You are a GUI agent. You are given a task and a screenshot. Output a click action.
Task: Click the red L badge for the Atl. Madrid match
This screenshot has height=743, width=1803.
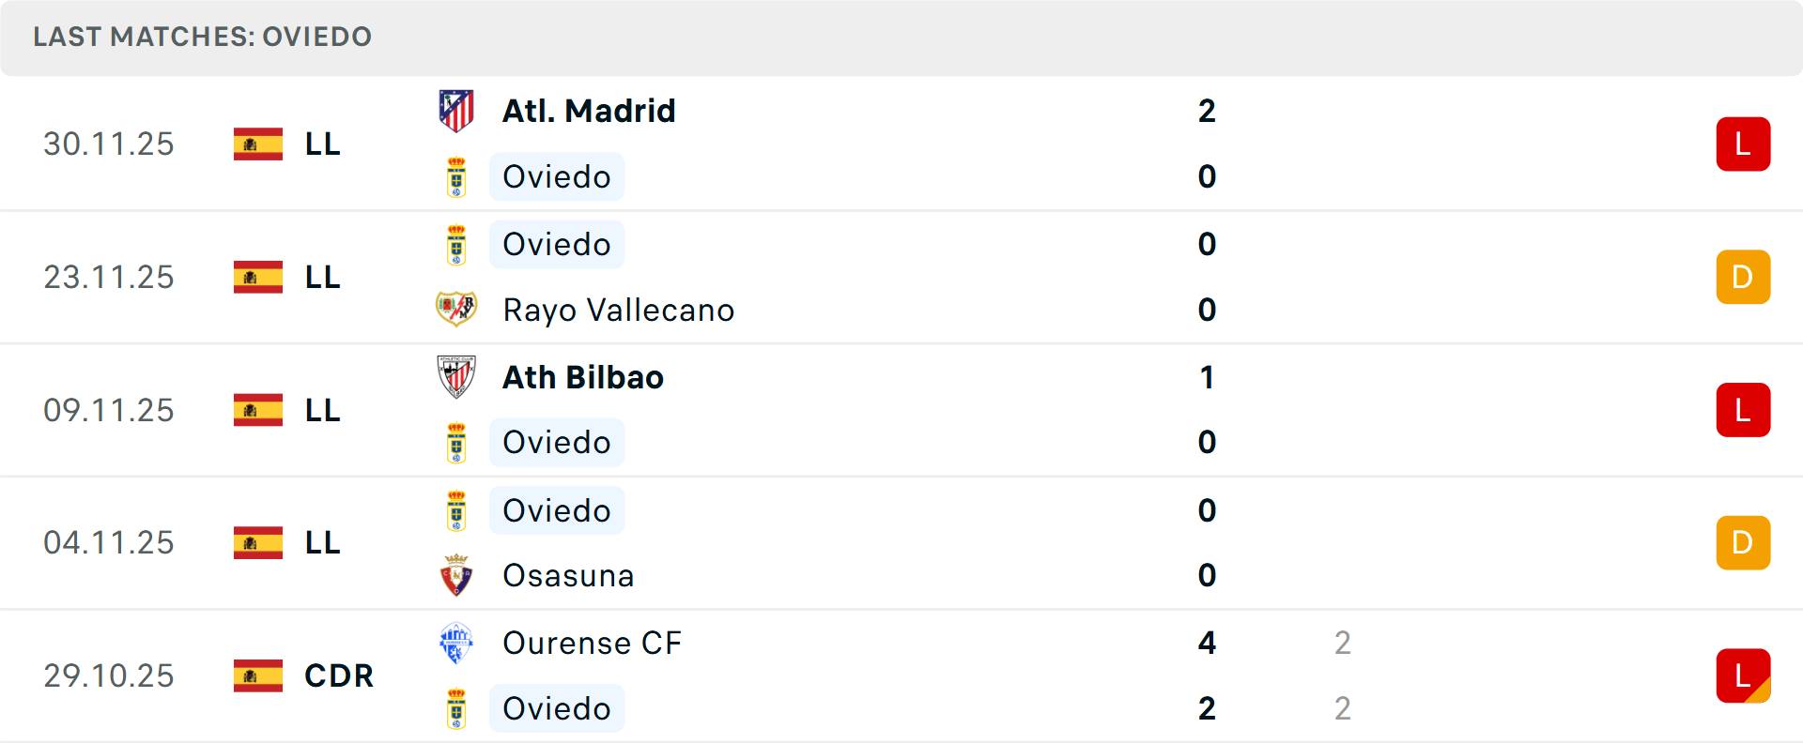pyautogui.click(x=1744, y=144)
